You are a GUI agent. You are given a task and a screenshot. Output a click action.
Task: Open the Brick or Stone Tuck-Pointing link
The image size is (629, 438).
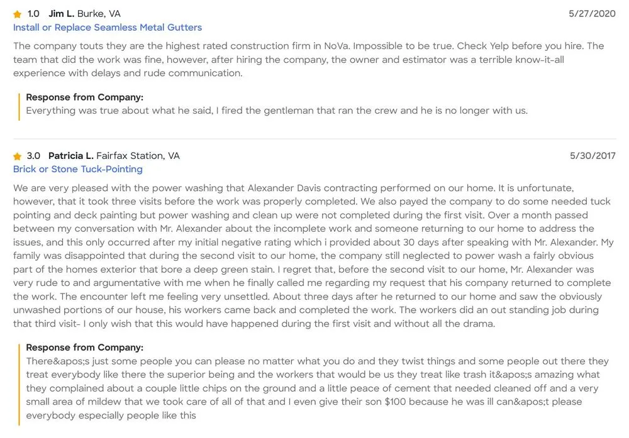(x=78, y=169)
